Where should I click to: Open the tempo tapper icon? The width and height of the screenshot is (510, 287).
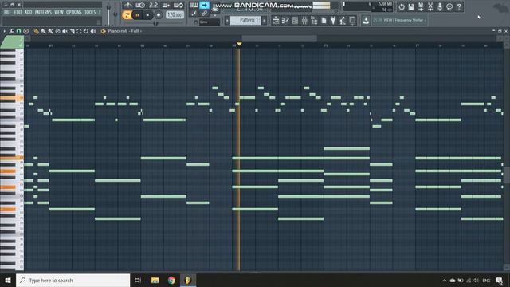pyautogui.click(x=343, y=21)
